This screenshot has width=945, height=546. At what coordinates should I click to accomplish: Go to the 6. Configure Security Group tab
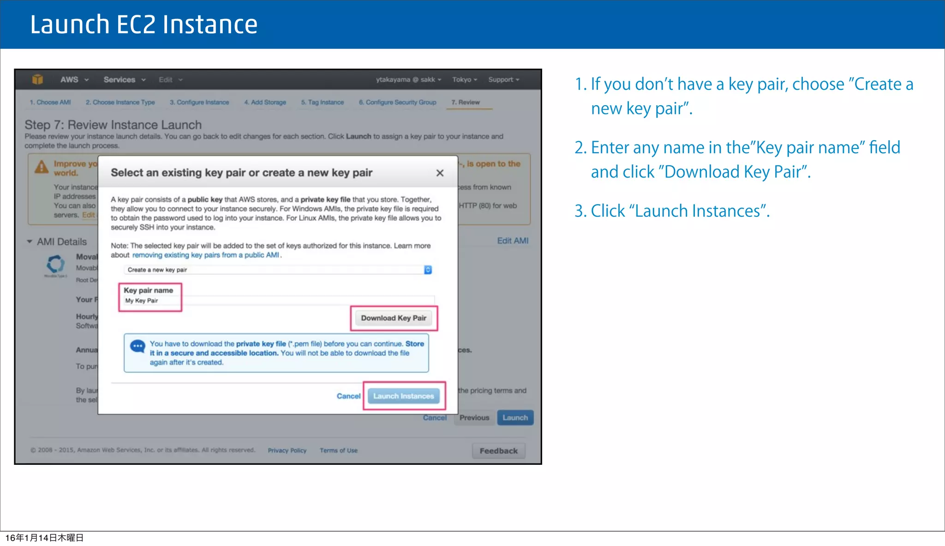point(397,102)
